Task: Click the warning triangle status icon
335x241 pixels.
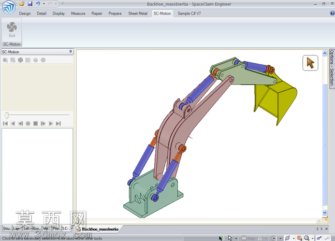Action: [260, 238]
